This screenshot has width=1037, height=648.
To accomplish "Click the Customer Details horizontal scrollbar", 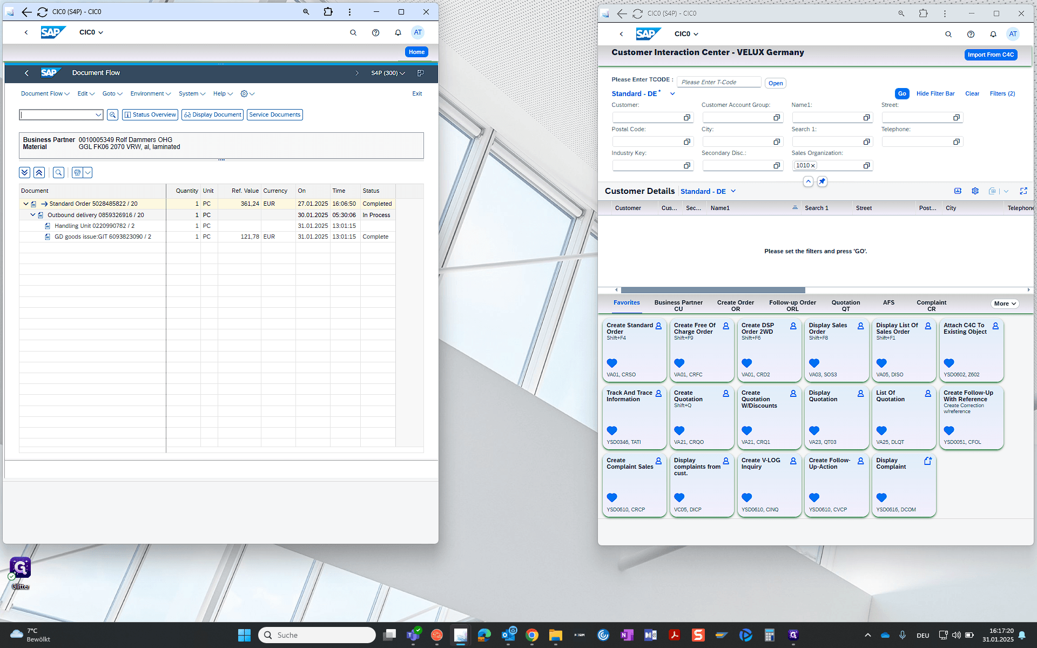I will point(713,290).
